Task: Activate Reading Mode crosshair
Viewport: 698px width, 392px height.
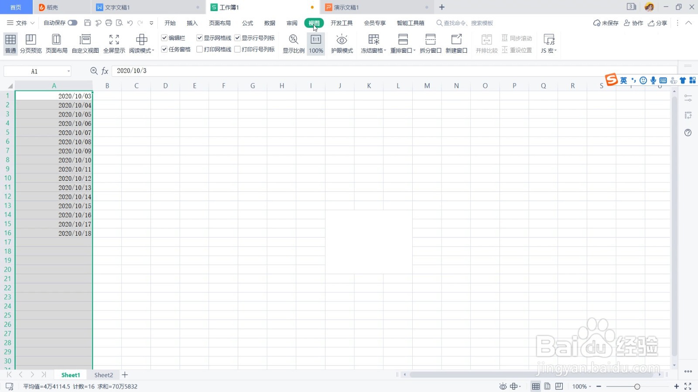Action: 141,40
